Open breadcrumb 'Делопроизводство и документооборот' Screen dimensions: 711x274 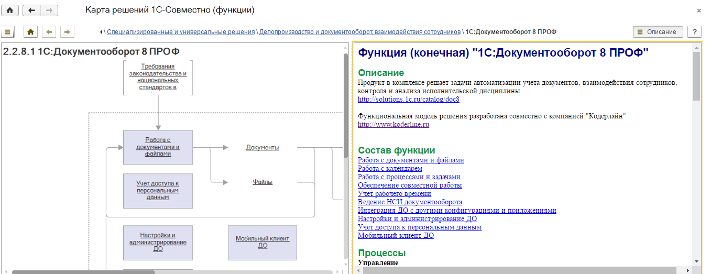[x=359, y=32]
